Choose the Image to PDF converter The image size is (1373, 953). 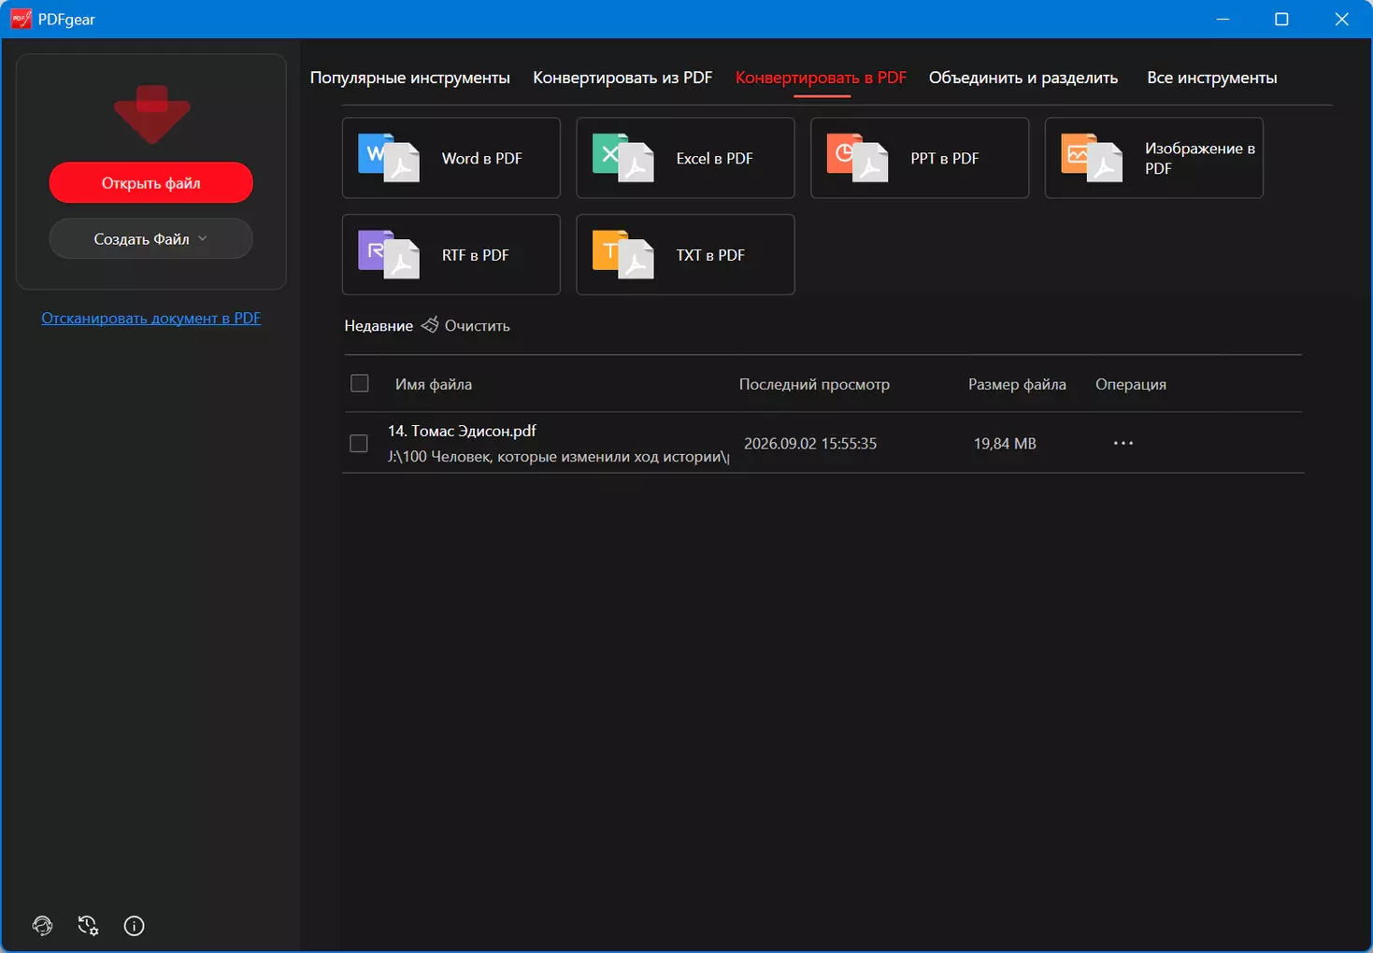[1153, 158]
